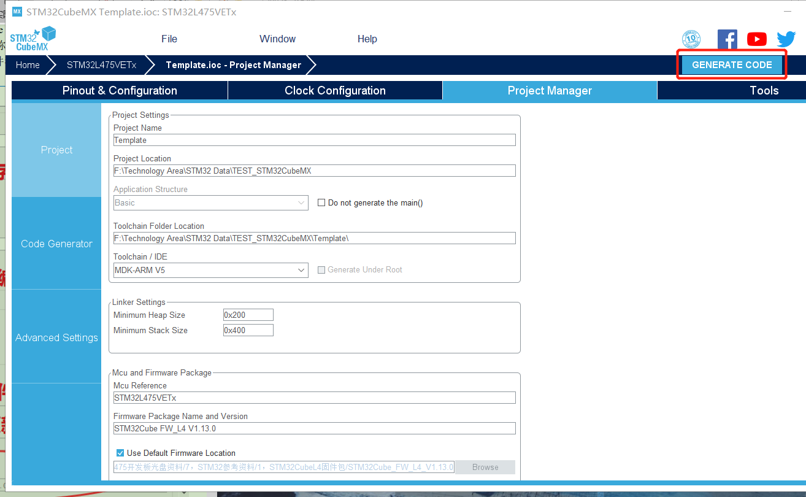The width and height of the screenshot is (806, 497).
Task: Click 'Firmware Package Name and Version' label
Action: coord(180,416)
